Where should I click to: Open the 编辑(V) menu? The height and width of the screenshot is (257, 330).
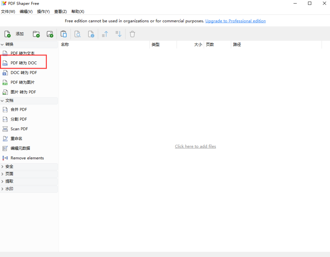click(26, 12)
